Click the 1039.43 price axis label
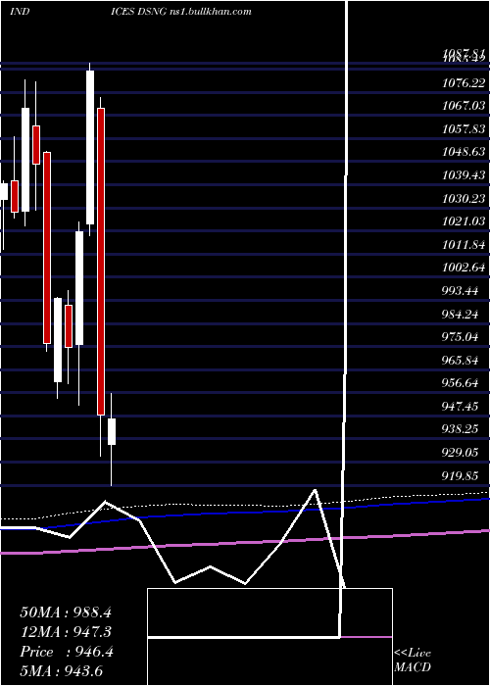 [465, 175]
